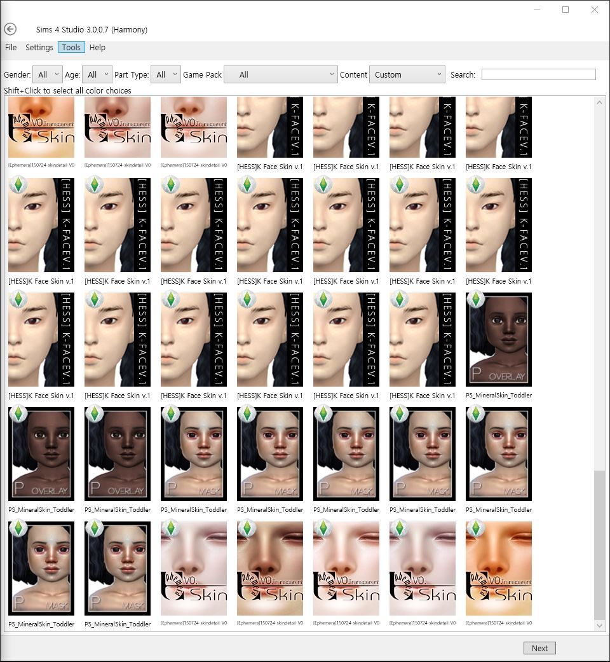Click the back arrow icon
This screenshot has width=610, height=662.
coord(10,29)
